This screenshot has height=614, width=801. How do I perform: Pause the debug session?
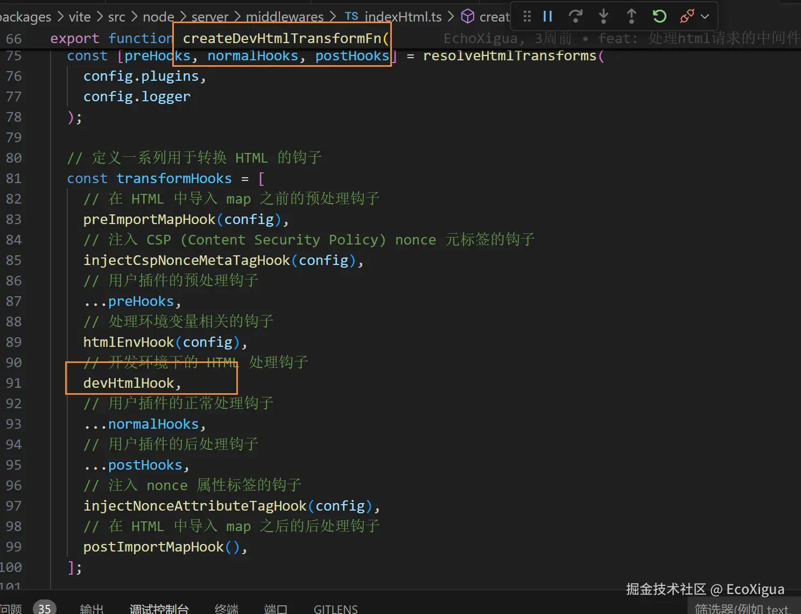(x=547, y=16)
